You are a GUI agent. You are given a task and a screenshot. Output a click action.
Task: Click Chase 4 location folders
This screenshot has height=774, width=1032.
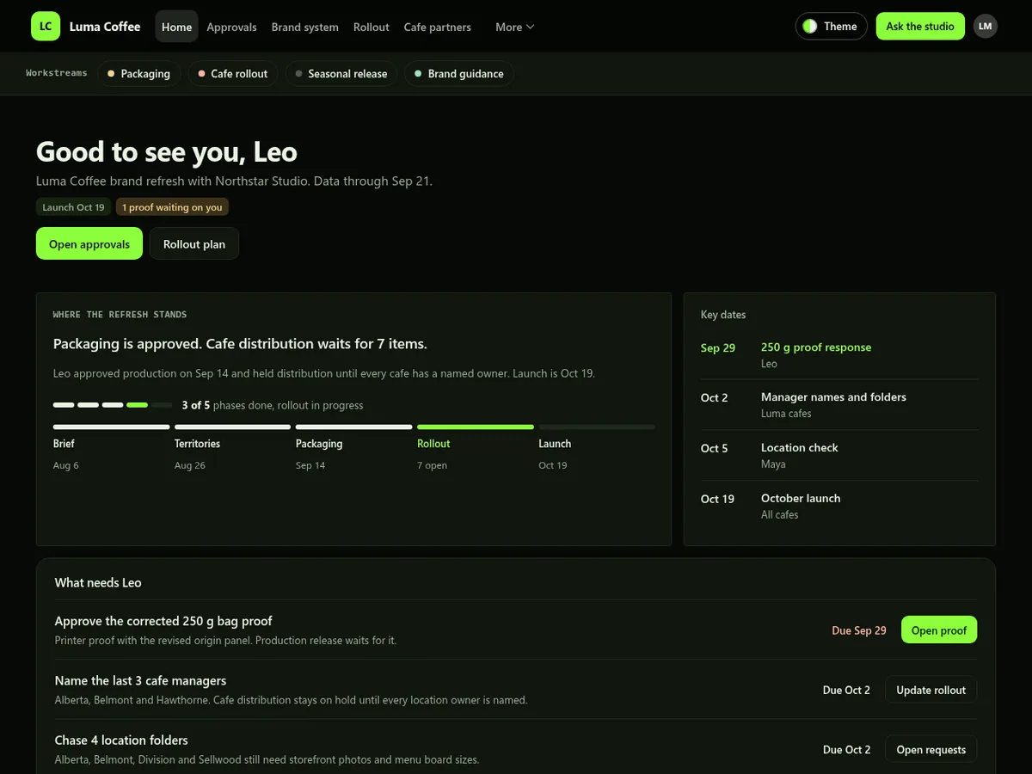point(121,740)
